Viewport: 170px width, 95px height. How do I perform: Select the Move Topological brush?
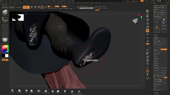click(x=46, y=91)
